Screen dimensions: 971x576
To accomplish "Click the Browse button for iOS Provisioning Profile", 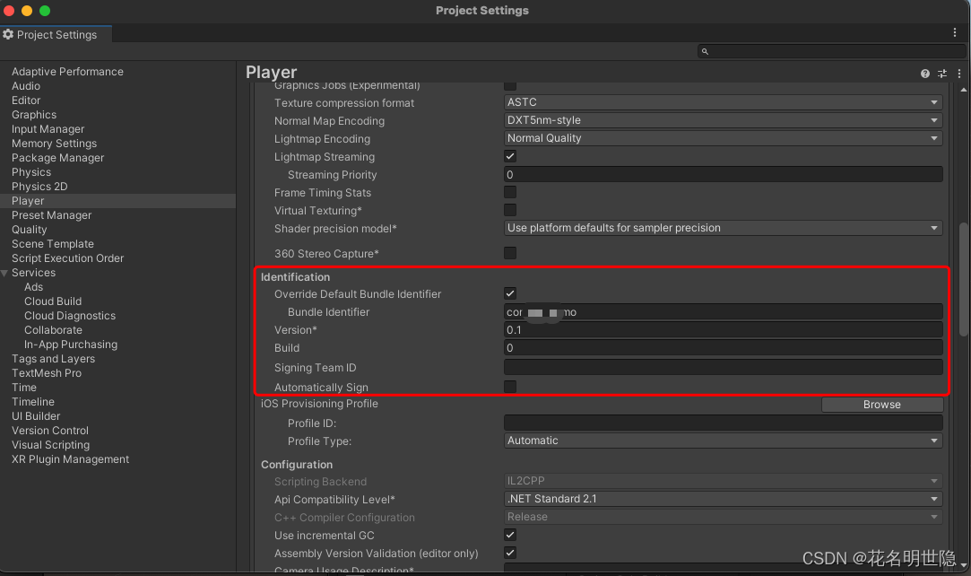I will (881, 404).
